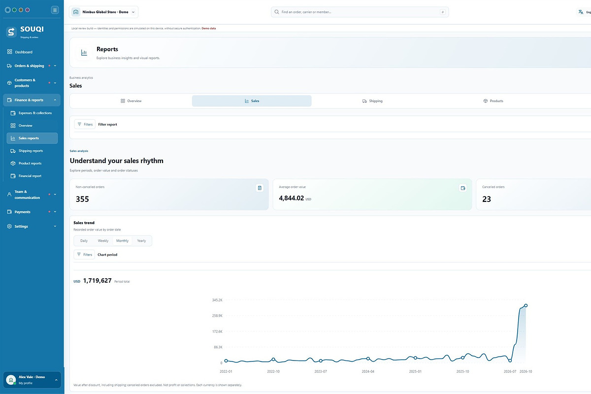
Task: Click the language translate icon
Action: click(x=581, y=12)
